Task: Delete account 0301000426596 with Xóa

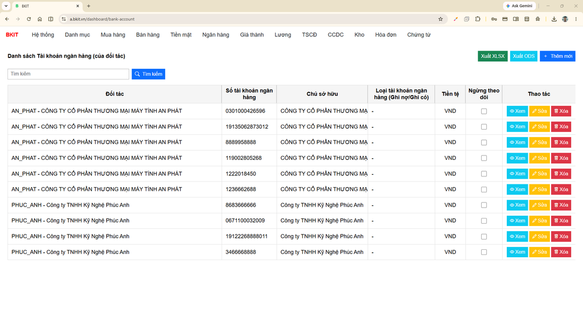Action: tap(561, 111)
